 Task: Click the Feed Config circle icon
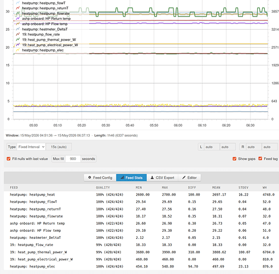(90, 178)
